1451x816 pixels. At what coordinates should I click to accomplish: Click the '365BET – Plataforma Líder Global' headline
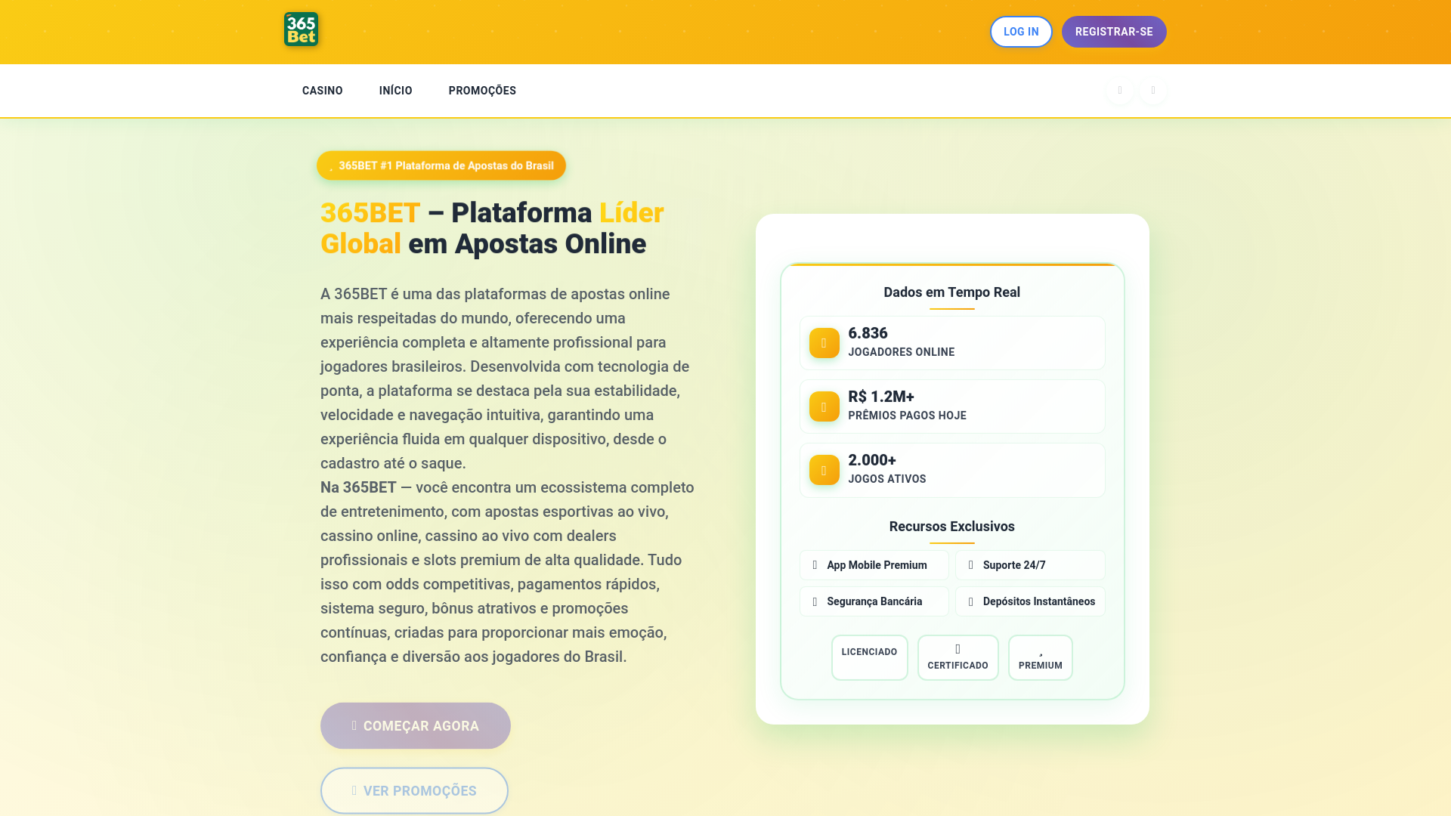[492, 228]
